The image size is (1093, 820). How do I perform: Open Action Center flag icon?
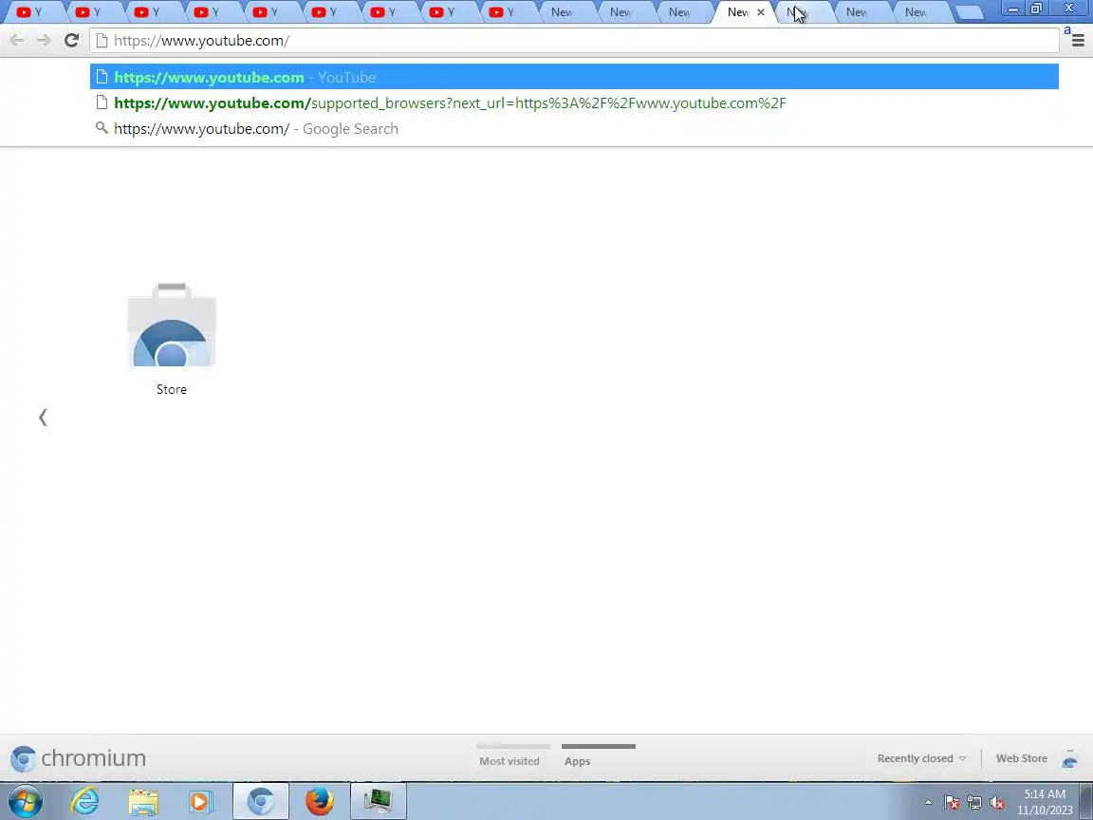[x=952, y=803]
